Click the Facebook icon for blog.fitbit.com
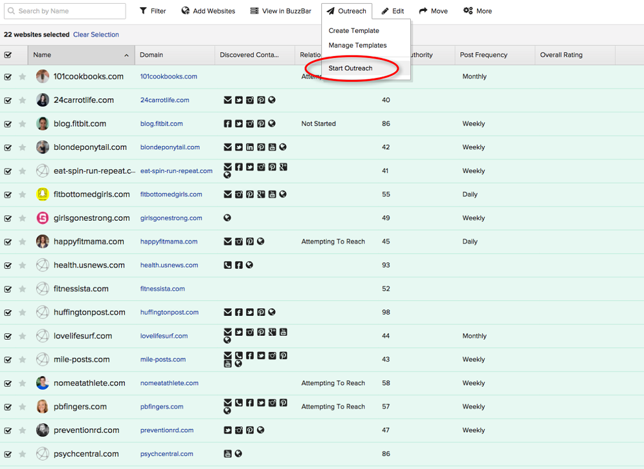The image size is (644, 469). click(227, 124)
